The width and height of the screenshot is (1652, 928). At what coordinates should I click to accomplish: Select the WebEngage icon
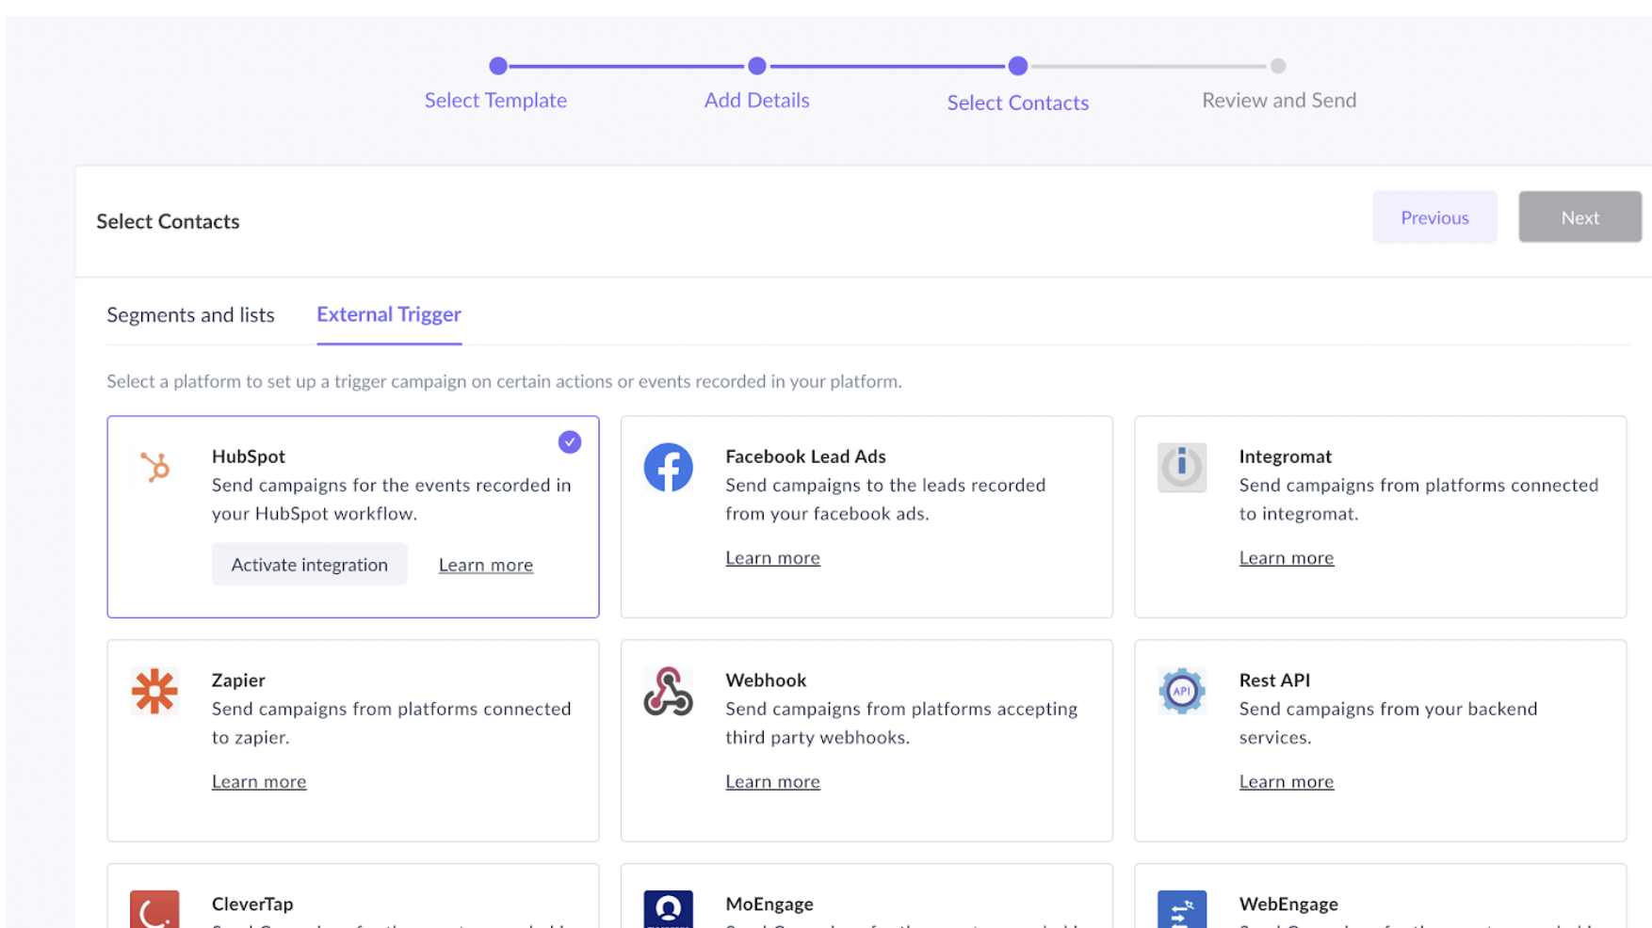point(1182,910)
